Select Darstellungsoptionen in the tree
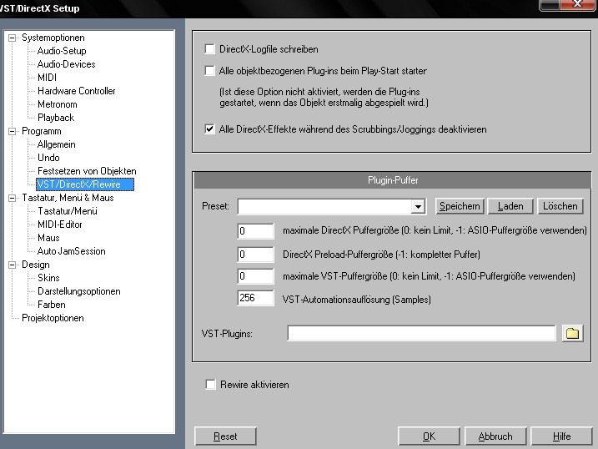598x449 pixels. click(79, 291)
